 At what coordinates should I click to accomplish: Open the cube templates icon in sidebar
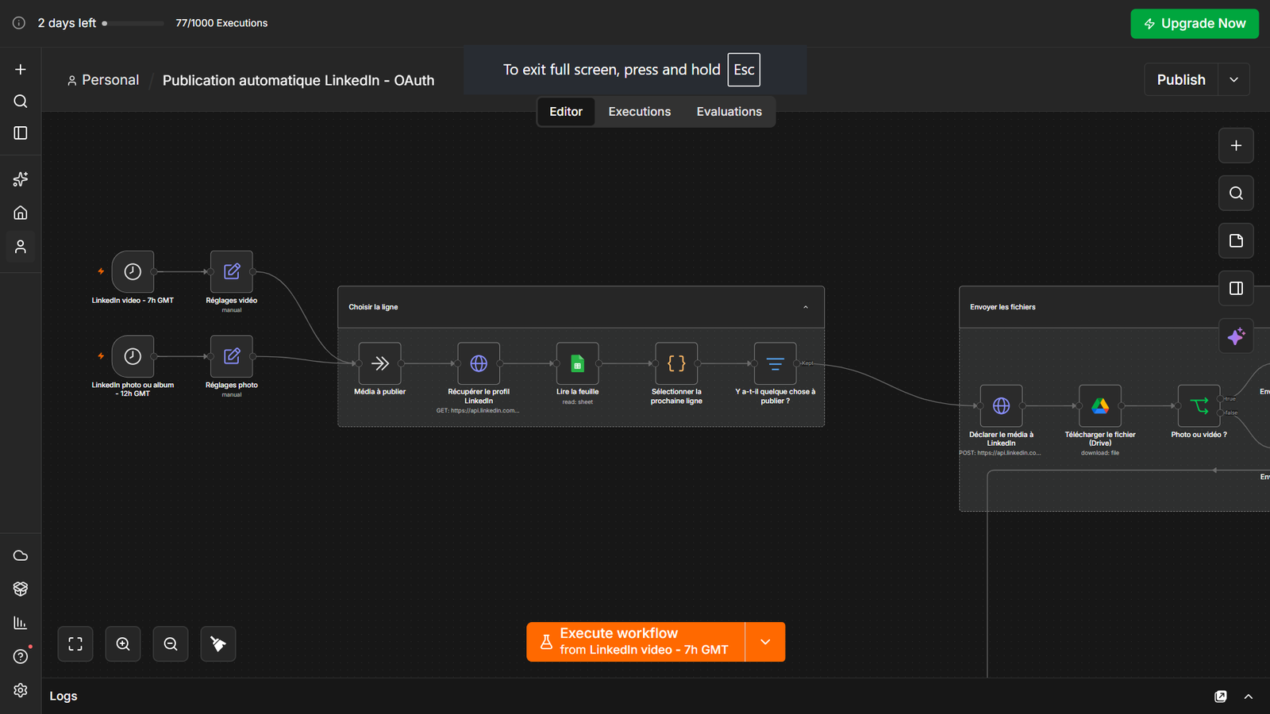pos(21,589)
